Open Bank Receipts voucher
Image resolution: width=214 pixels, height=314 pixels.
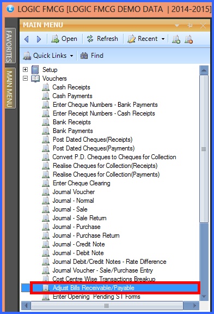(x=71, y=122)
